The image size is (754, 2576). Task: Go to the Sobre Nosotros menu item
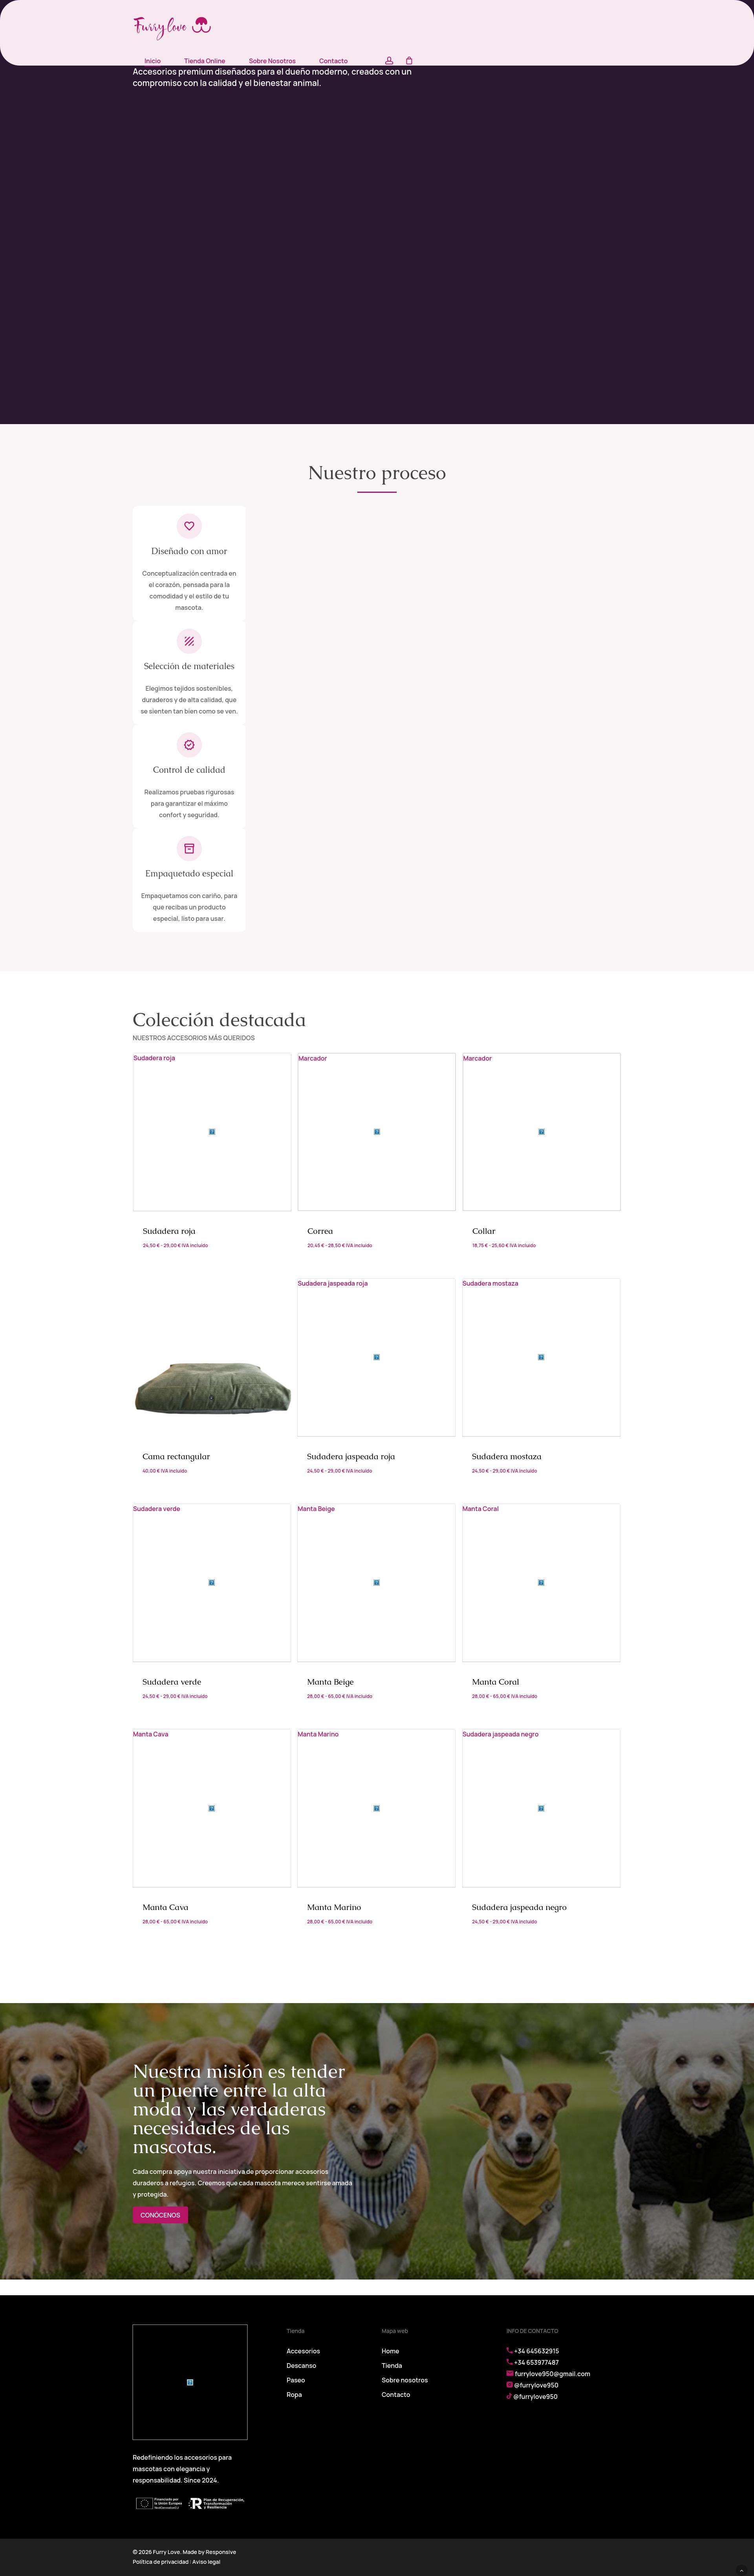[272, 61]
